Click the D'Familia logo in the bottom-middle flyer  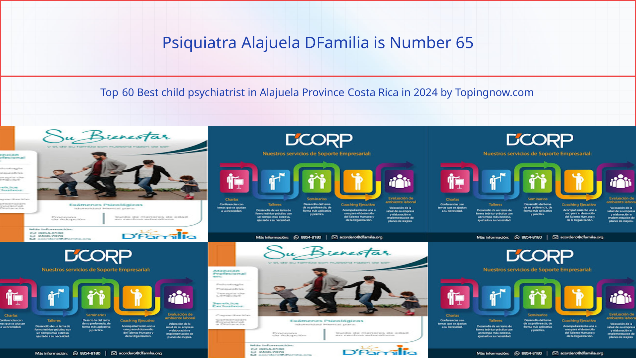click(380, 350)
